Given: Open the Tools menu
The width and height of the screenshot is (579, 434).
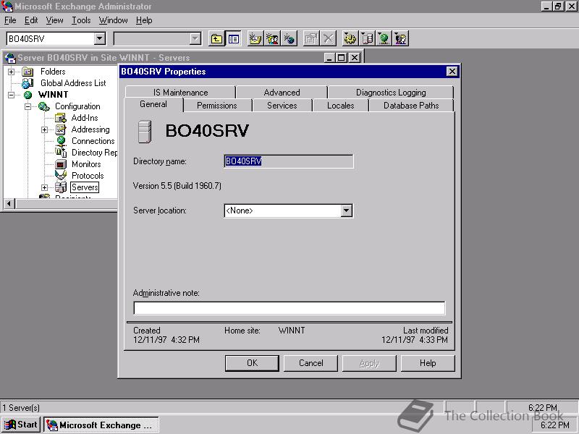Looking at the screenshot, I should tap(81, 20).
